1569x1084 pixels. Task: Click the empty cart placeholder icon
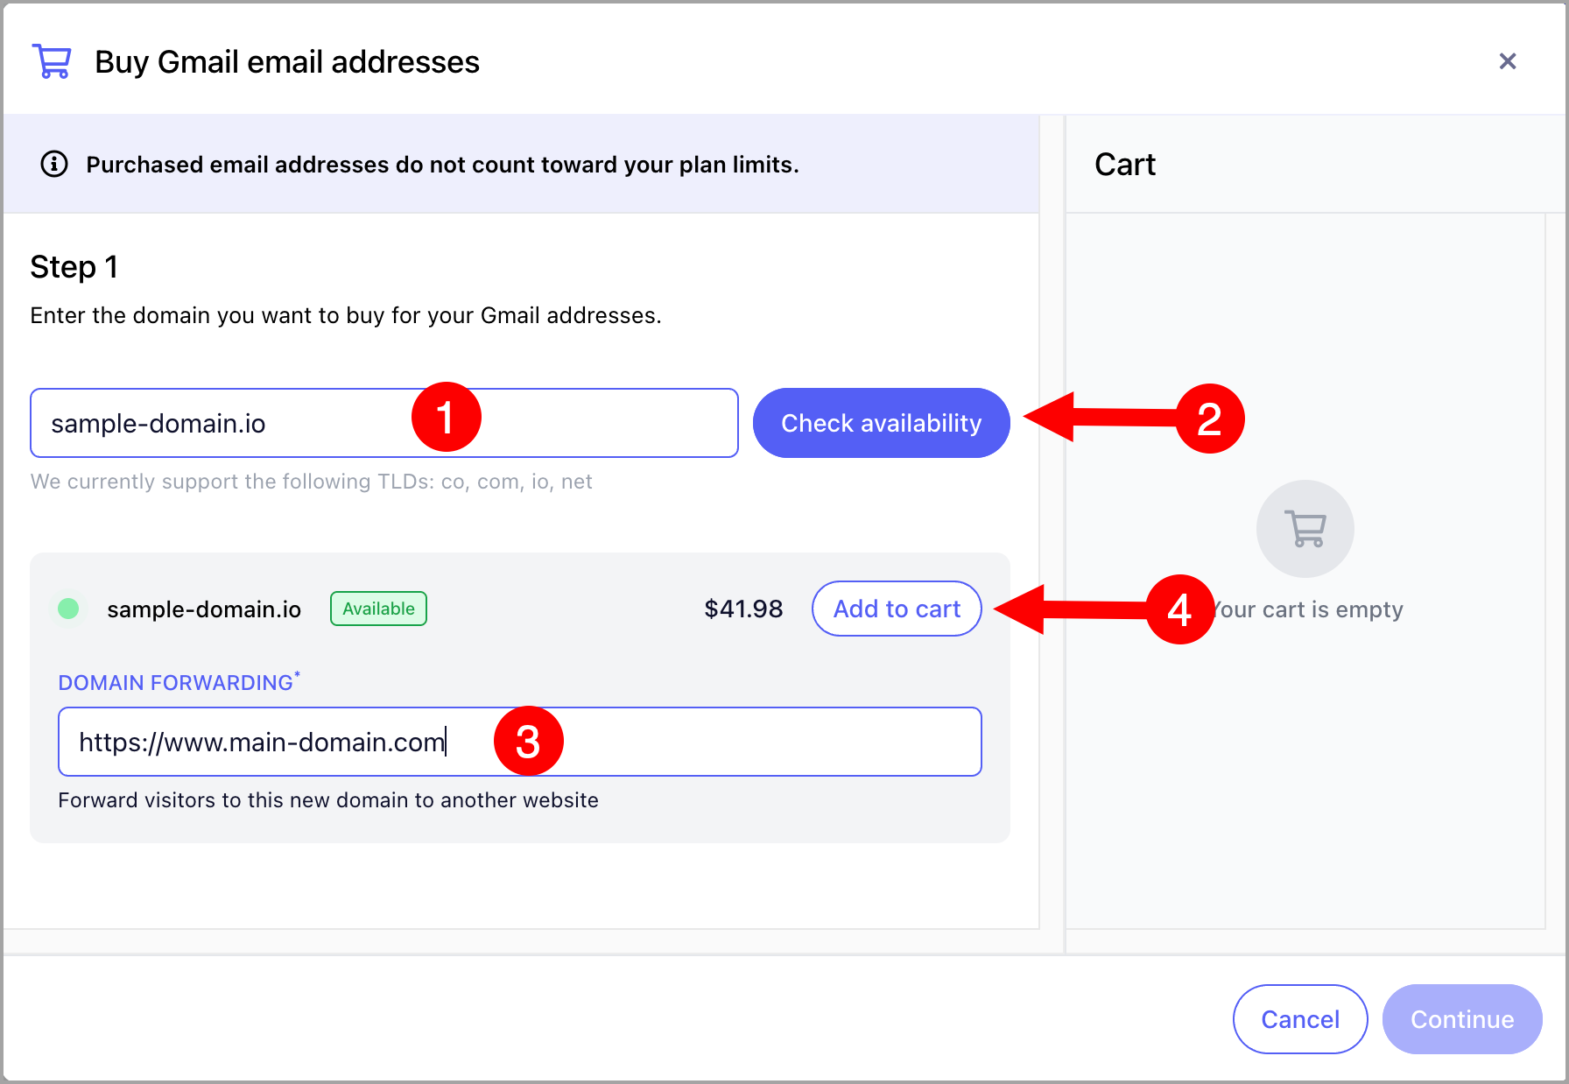pyautogui.click(x=1305, y=528)
